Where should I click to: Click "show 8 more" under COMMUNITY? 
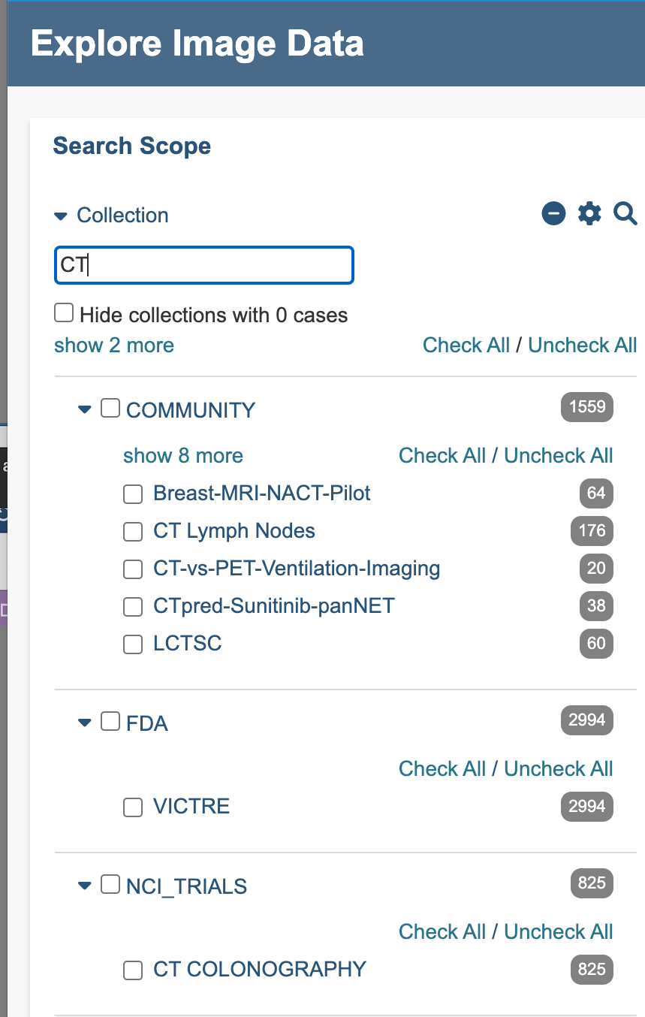click(x=182, y=455)
